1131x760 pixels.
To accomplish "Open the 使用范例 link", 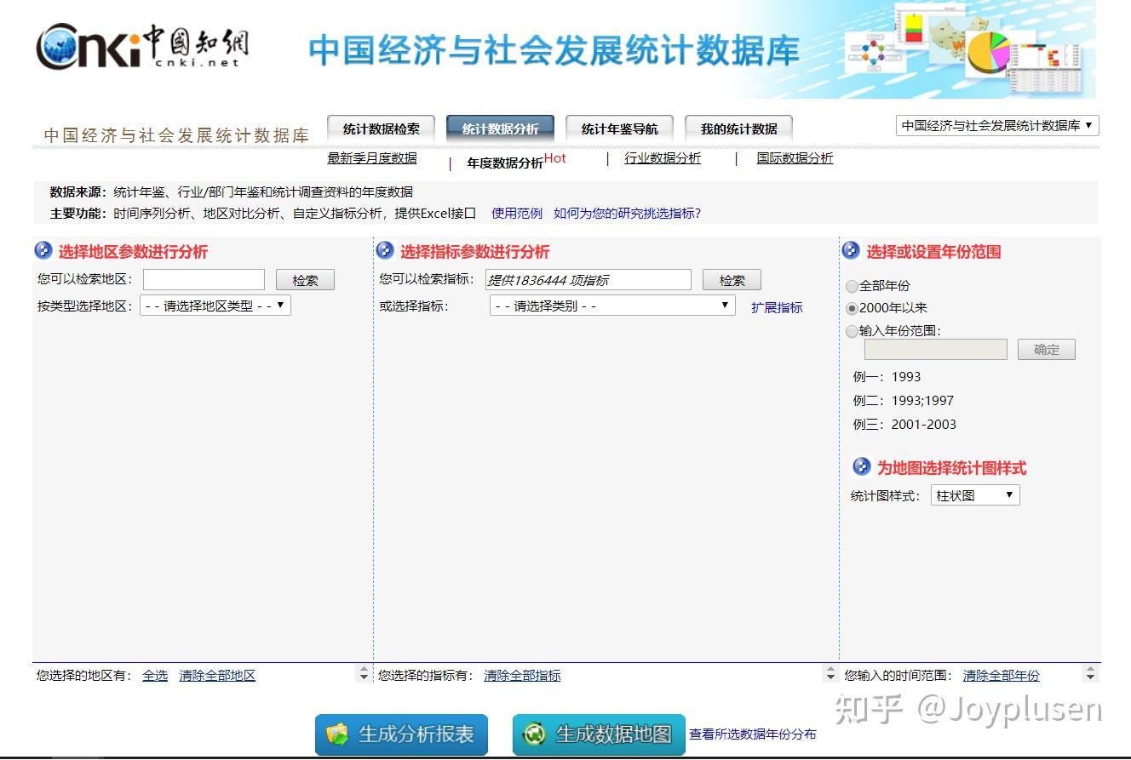I will click(x=517, y=214).
